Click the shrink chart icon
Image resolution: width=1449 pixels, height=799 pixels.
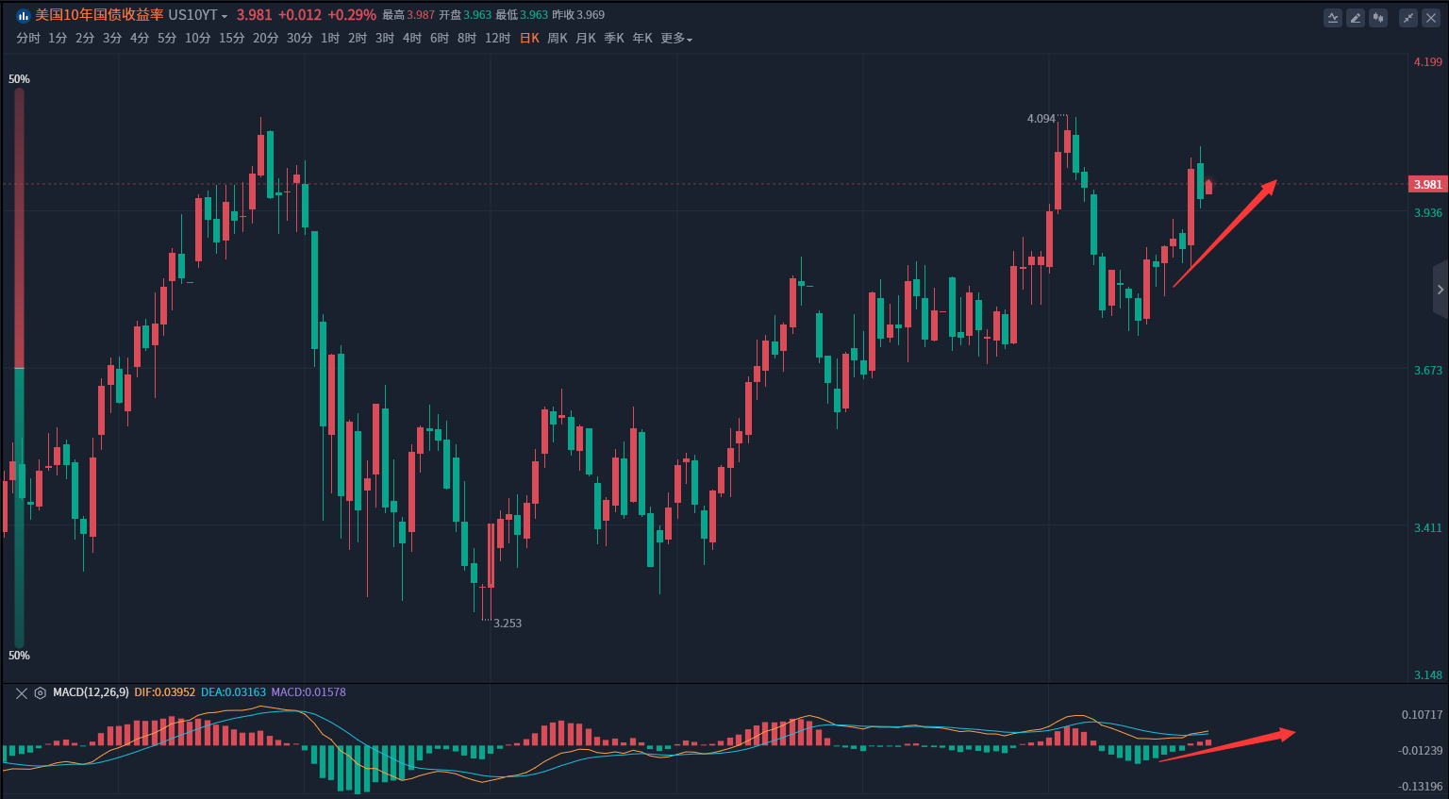(x=1407, y=17)
